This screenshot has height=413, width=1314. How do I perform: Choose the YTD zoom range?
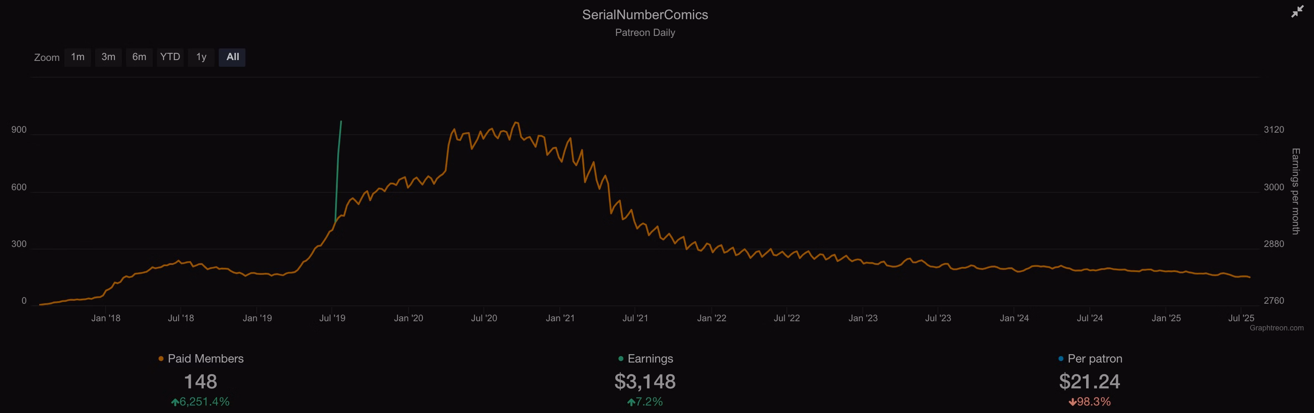170,57
